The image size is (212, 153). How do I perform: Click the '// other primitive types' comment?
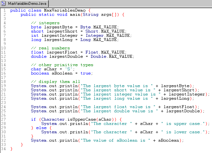(x=62, y=65)
